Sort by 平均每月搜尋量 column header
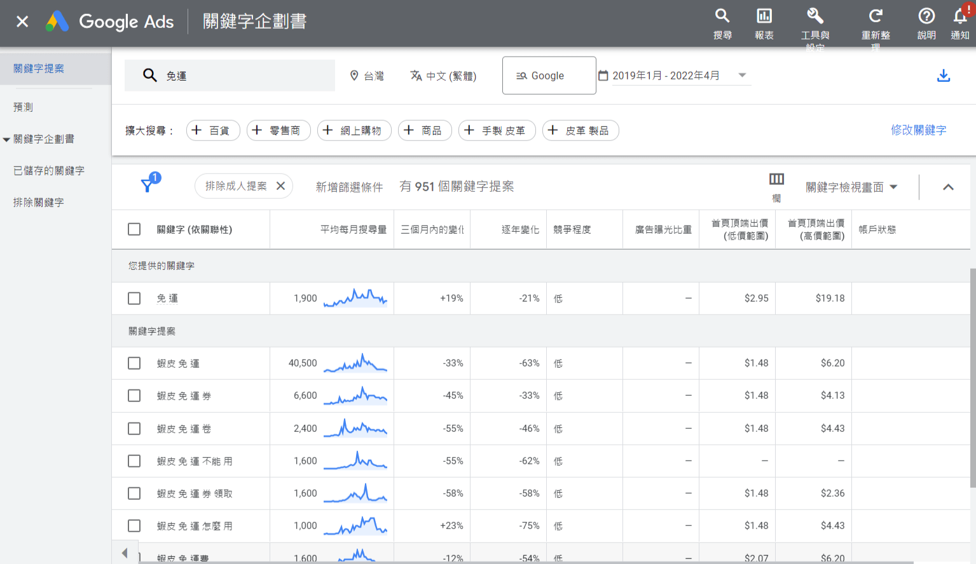Viewport: 976px width, 564px height. (354, 229)
